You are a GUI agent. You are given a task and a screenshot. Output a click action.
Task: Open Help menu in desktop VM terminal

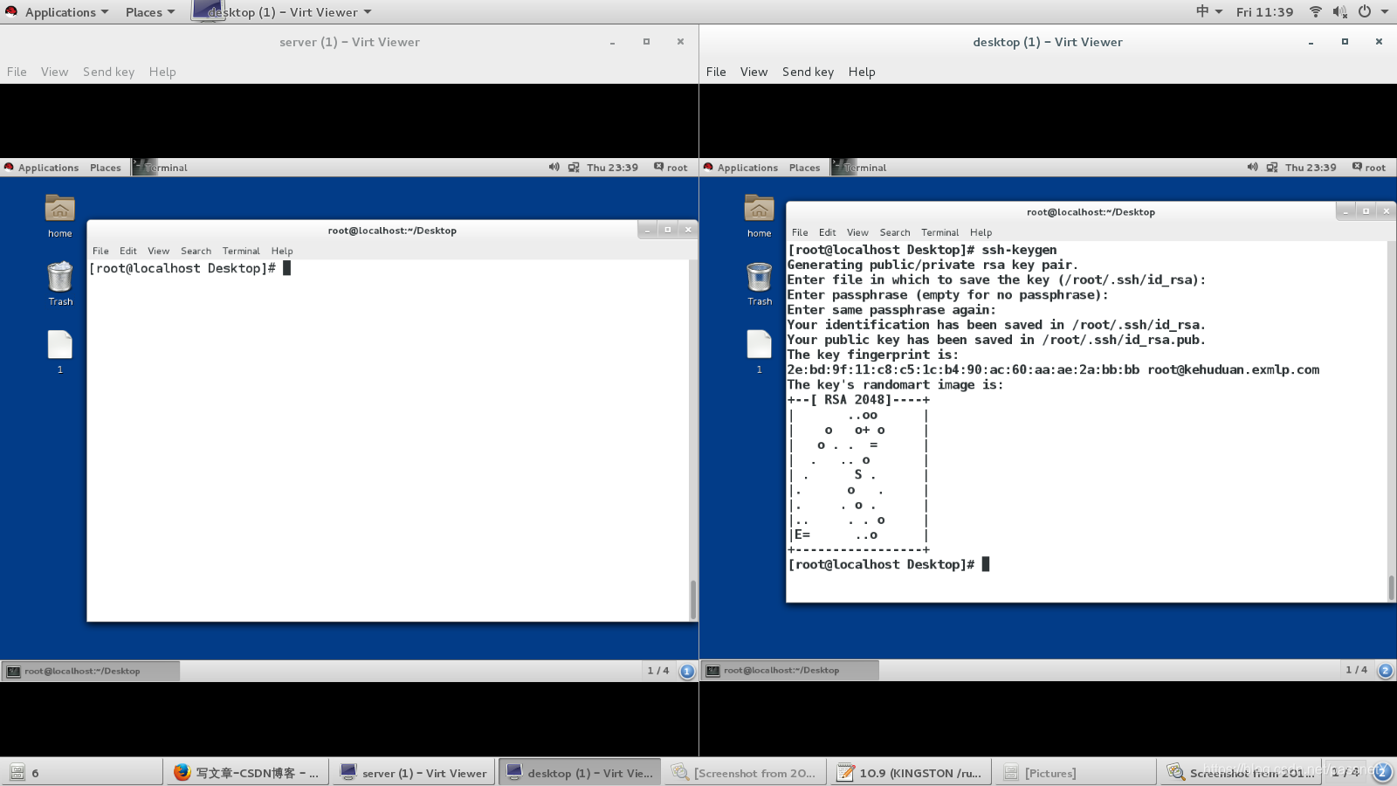[x=981, y=232]
